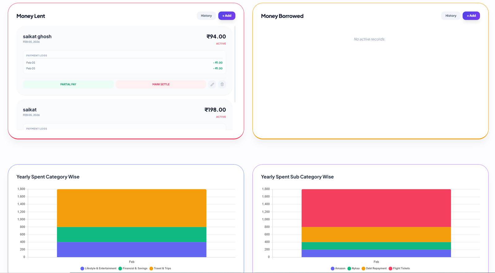
Task: Click the ACTIVE status under ₹198.00
Action: click(x=221, y=117)
